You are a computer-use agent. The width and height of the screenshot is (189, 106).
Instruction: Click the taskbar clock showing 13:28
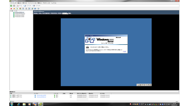tap(174, 104)
